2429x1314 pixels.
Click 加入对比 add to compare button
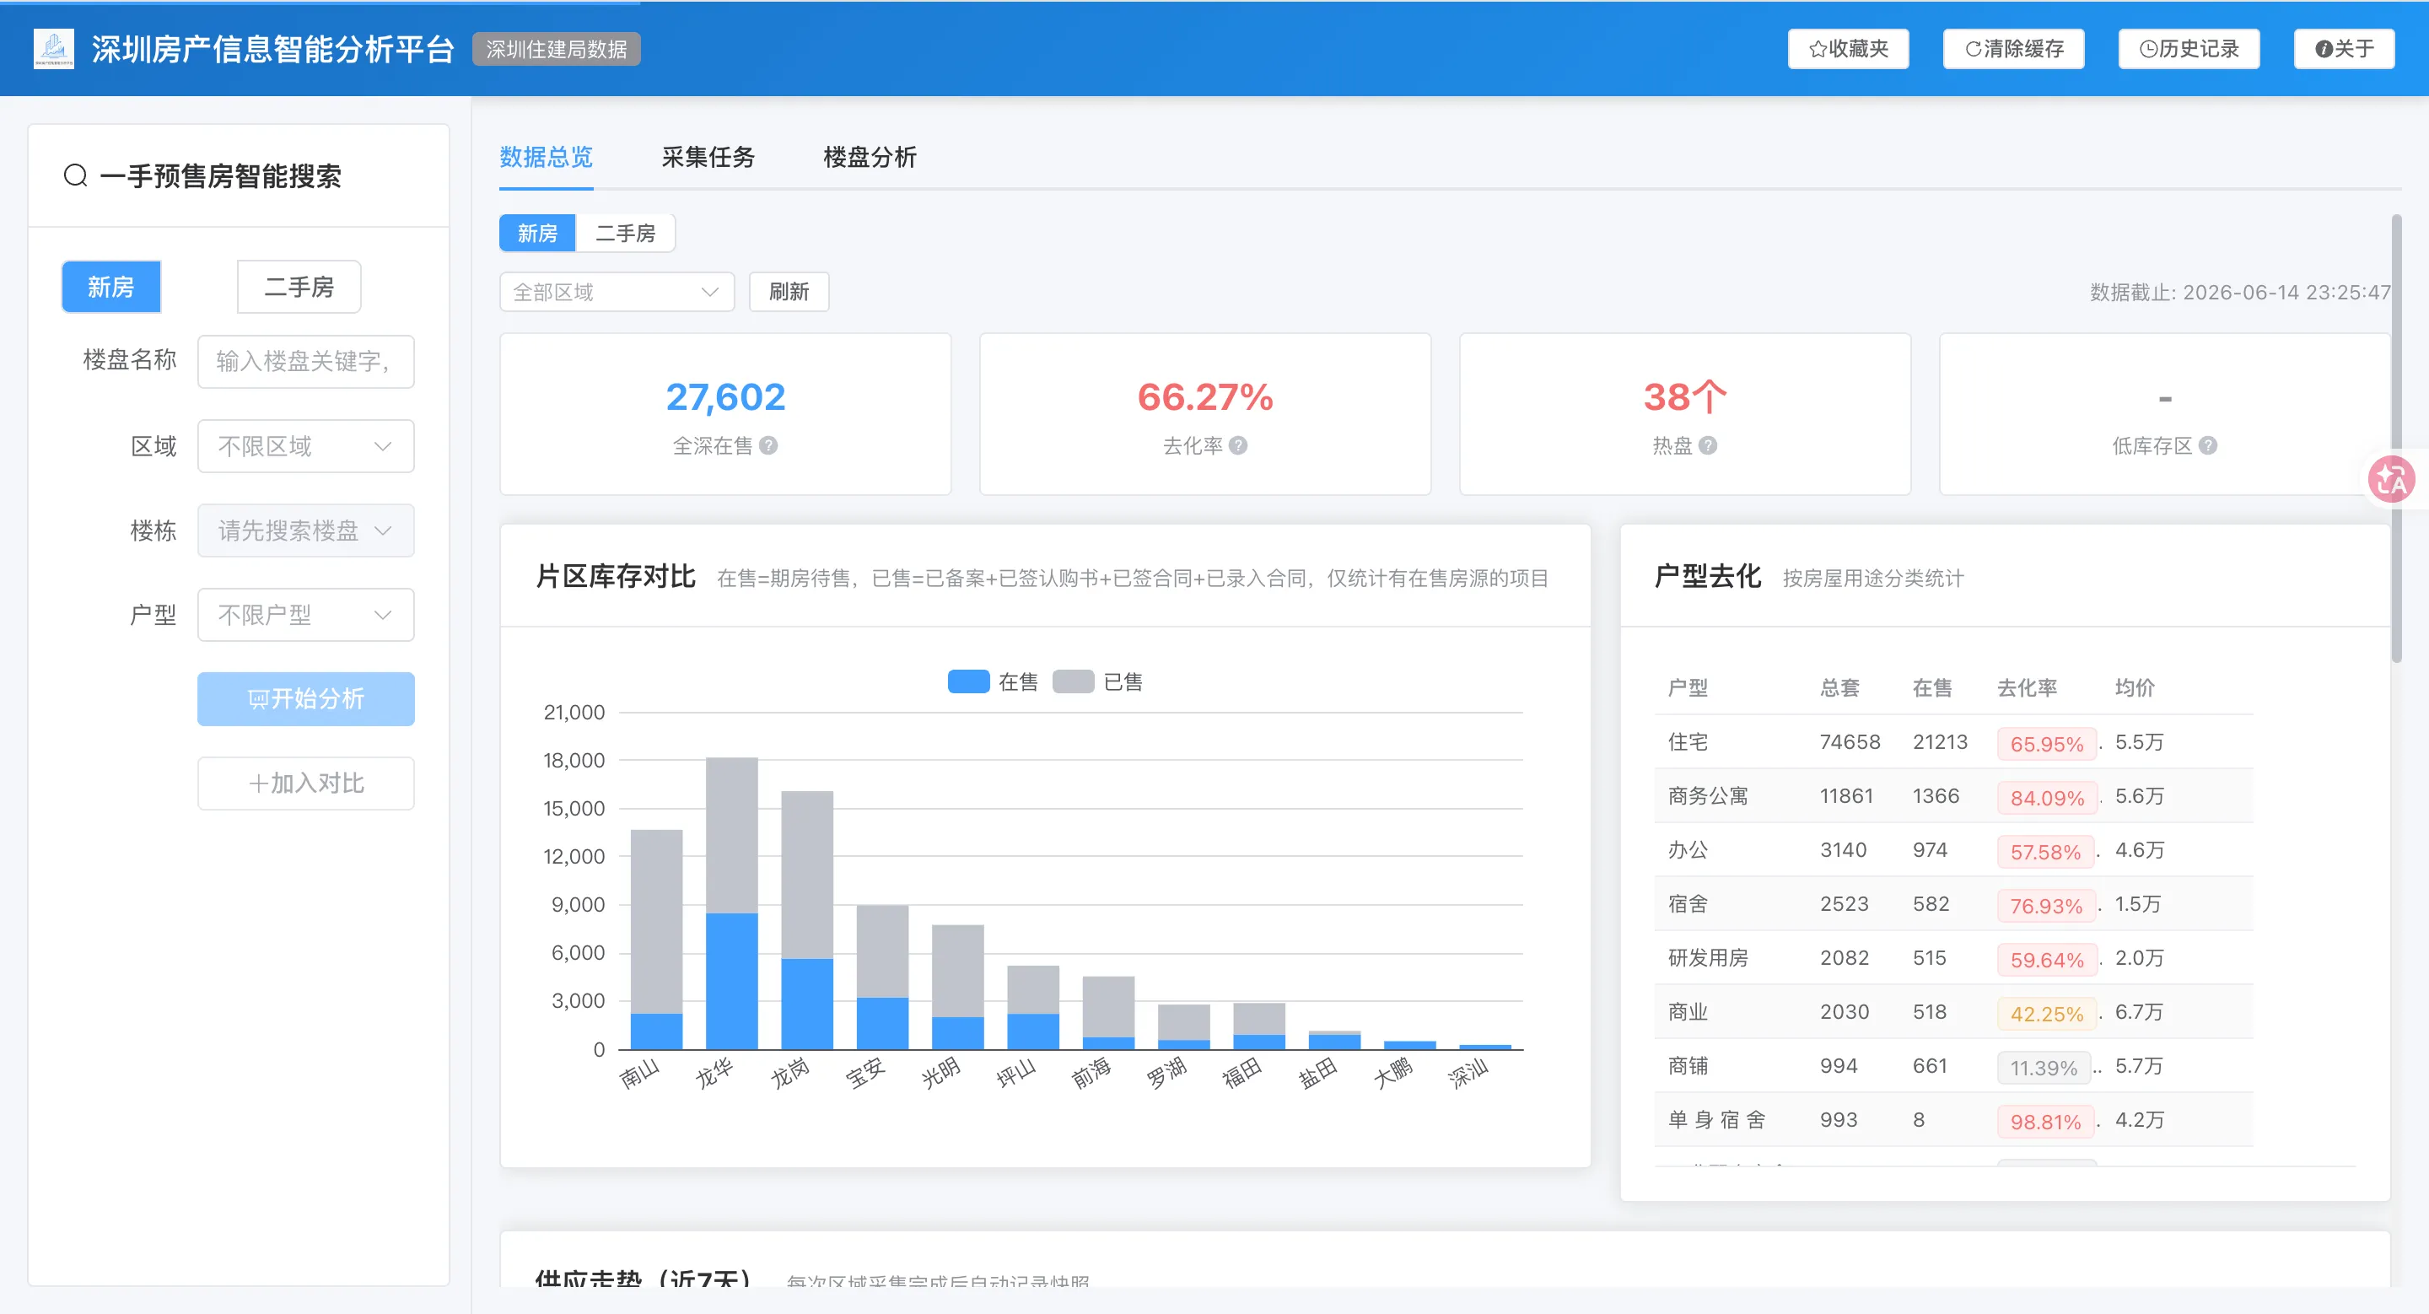click(x=305, y=784)
